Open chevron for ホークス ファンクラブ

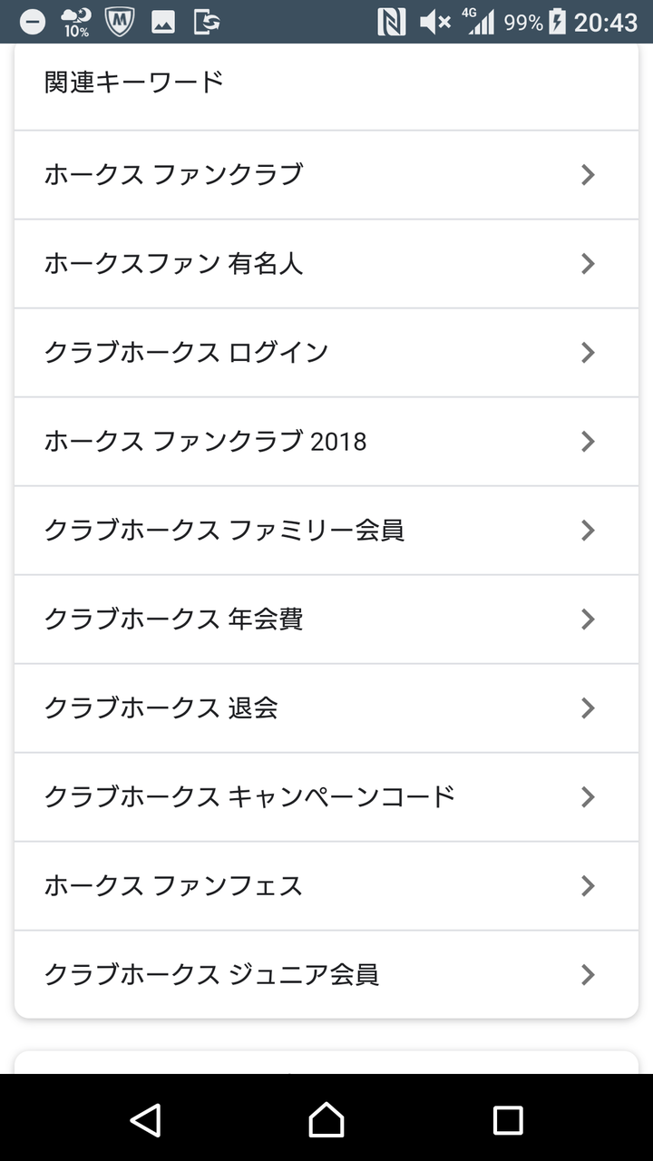588,174
